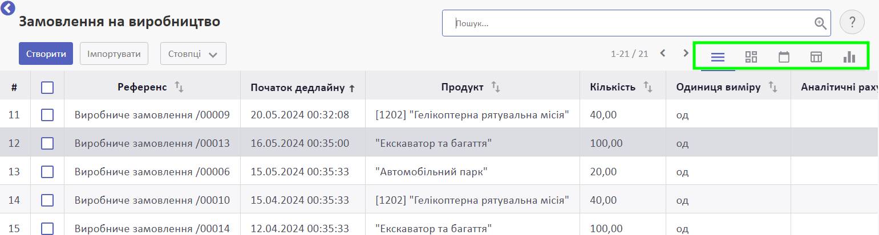Click the magnifier search icon
Screen dimensions: 879x235
coord(820,23)
